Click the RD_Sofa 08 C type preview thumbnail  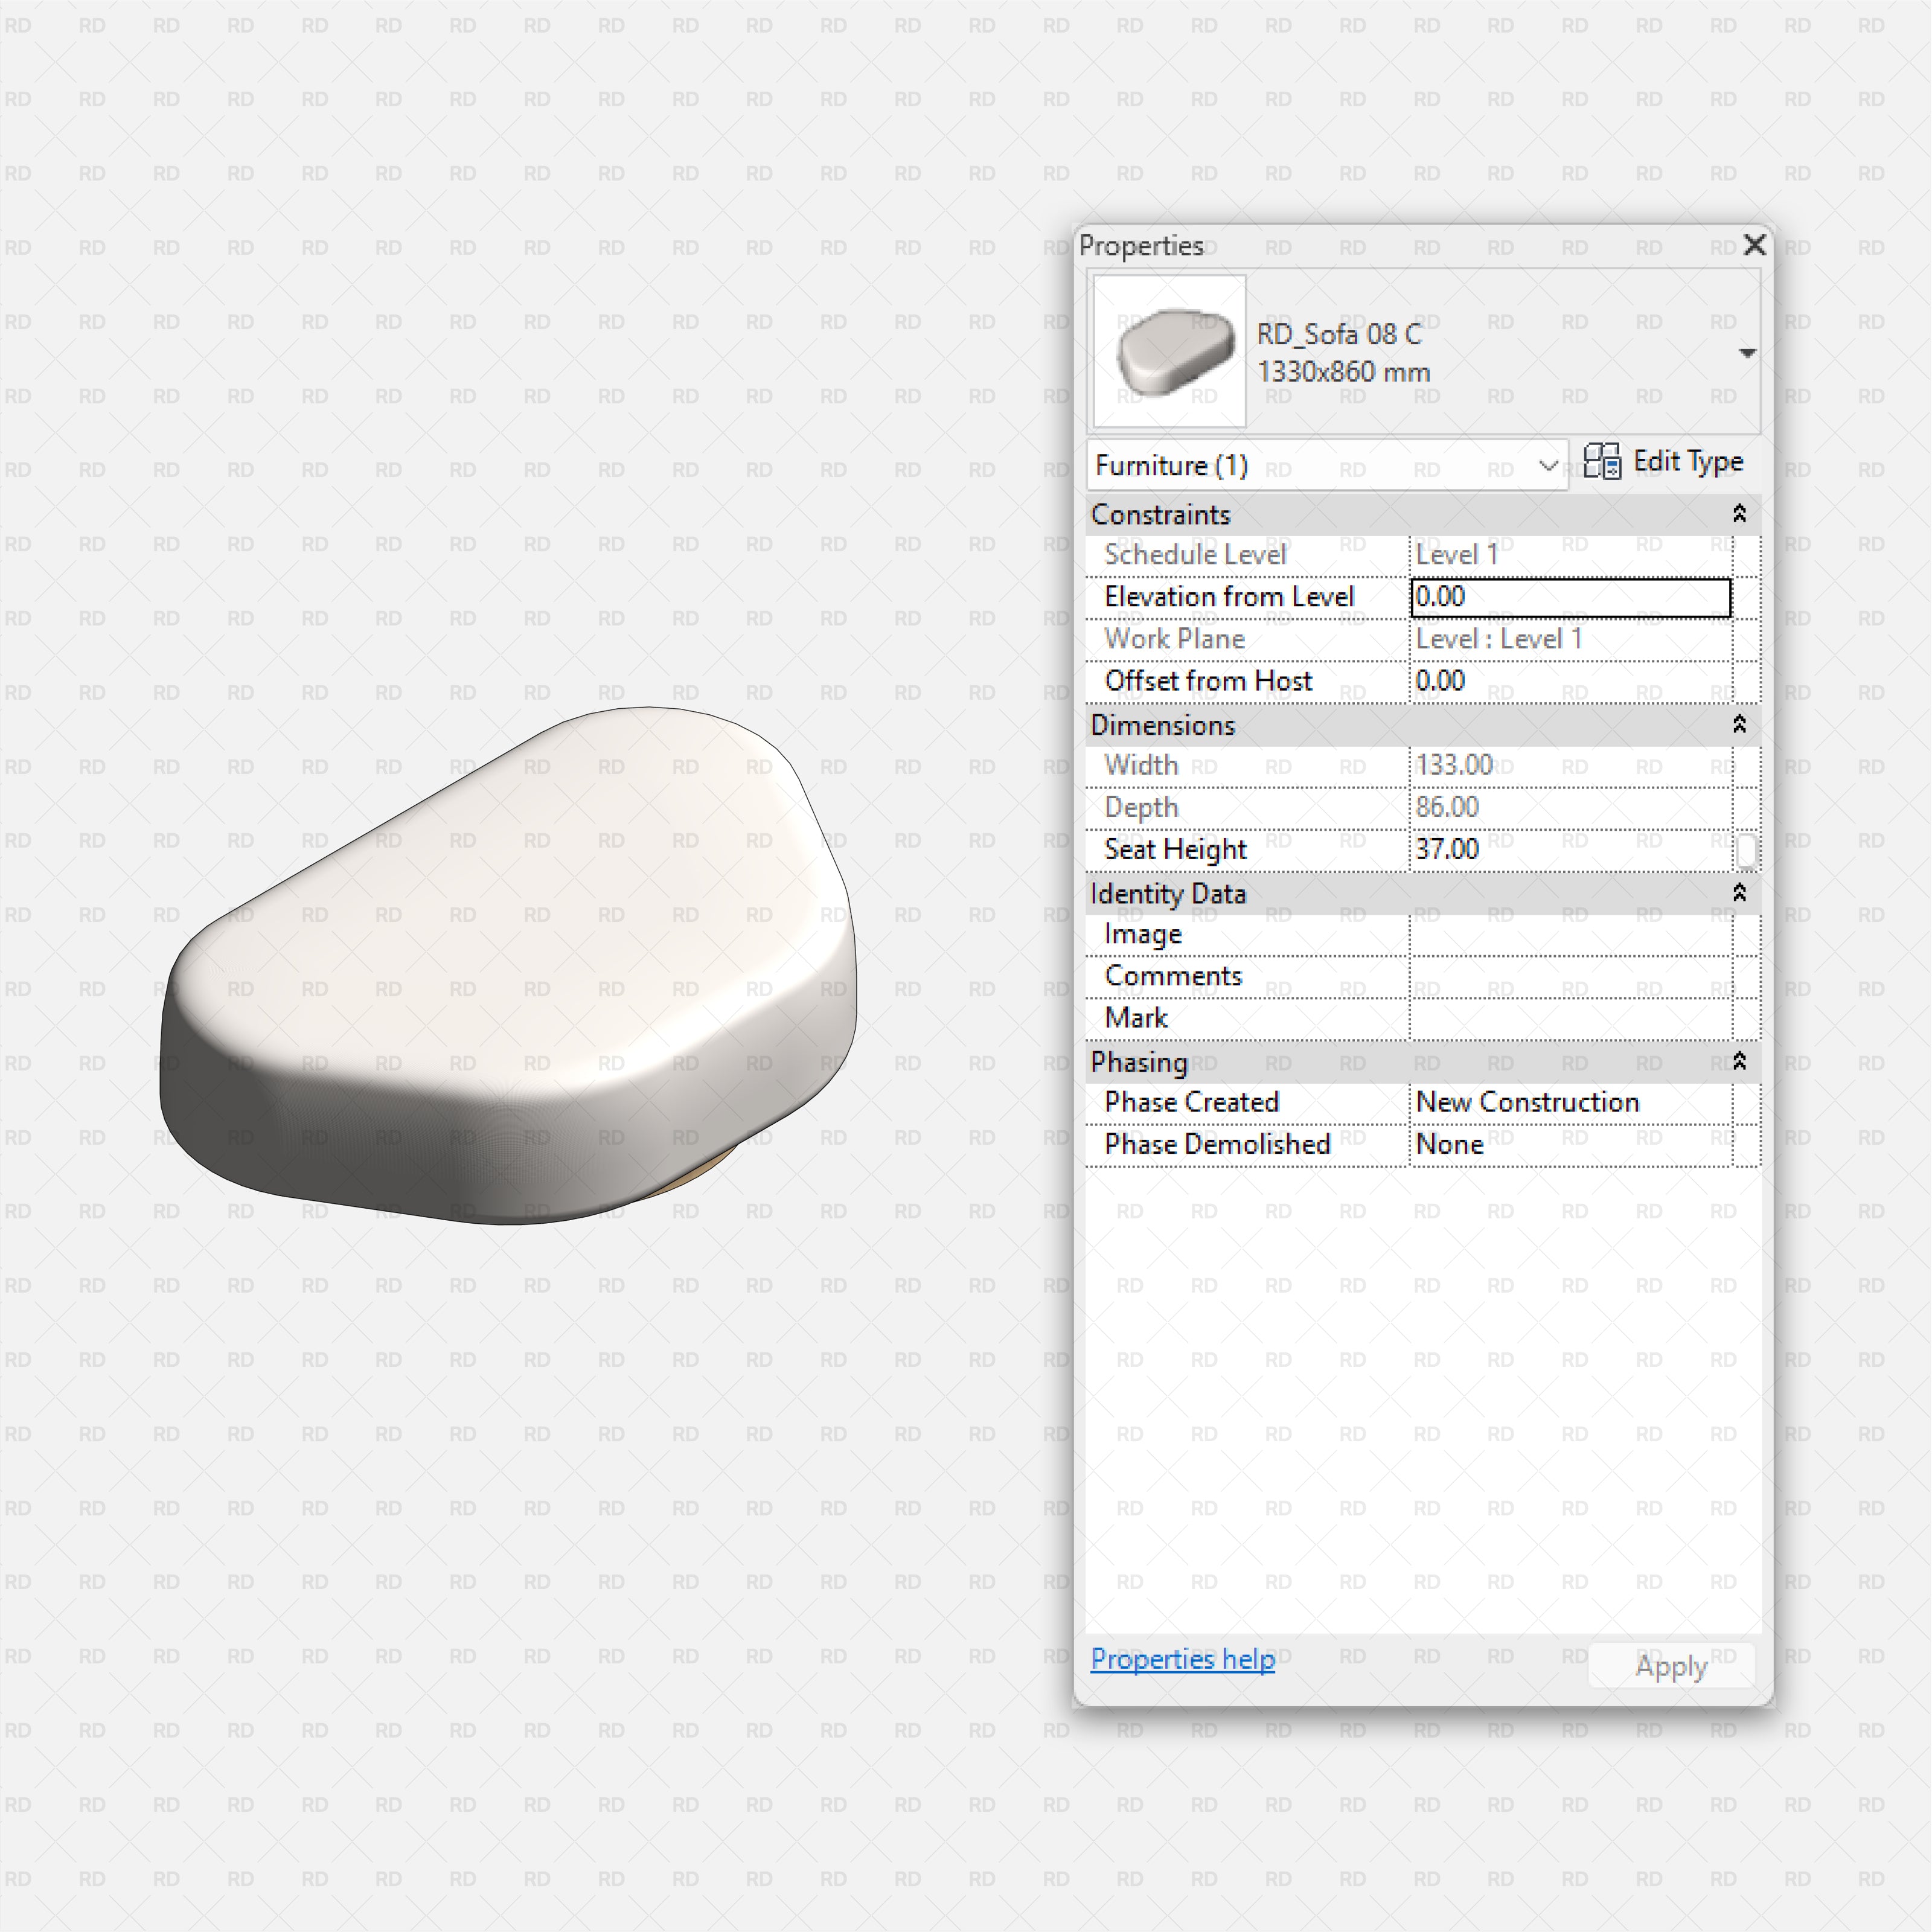tap(1168, 352)
